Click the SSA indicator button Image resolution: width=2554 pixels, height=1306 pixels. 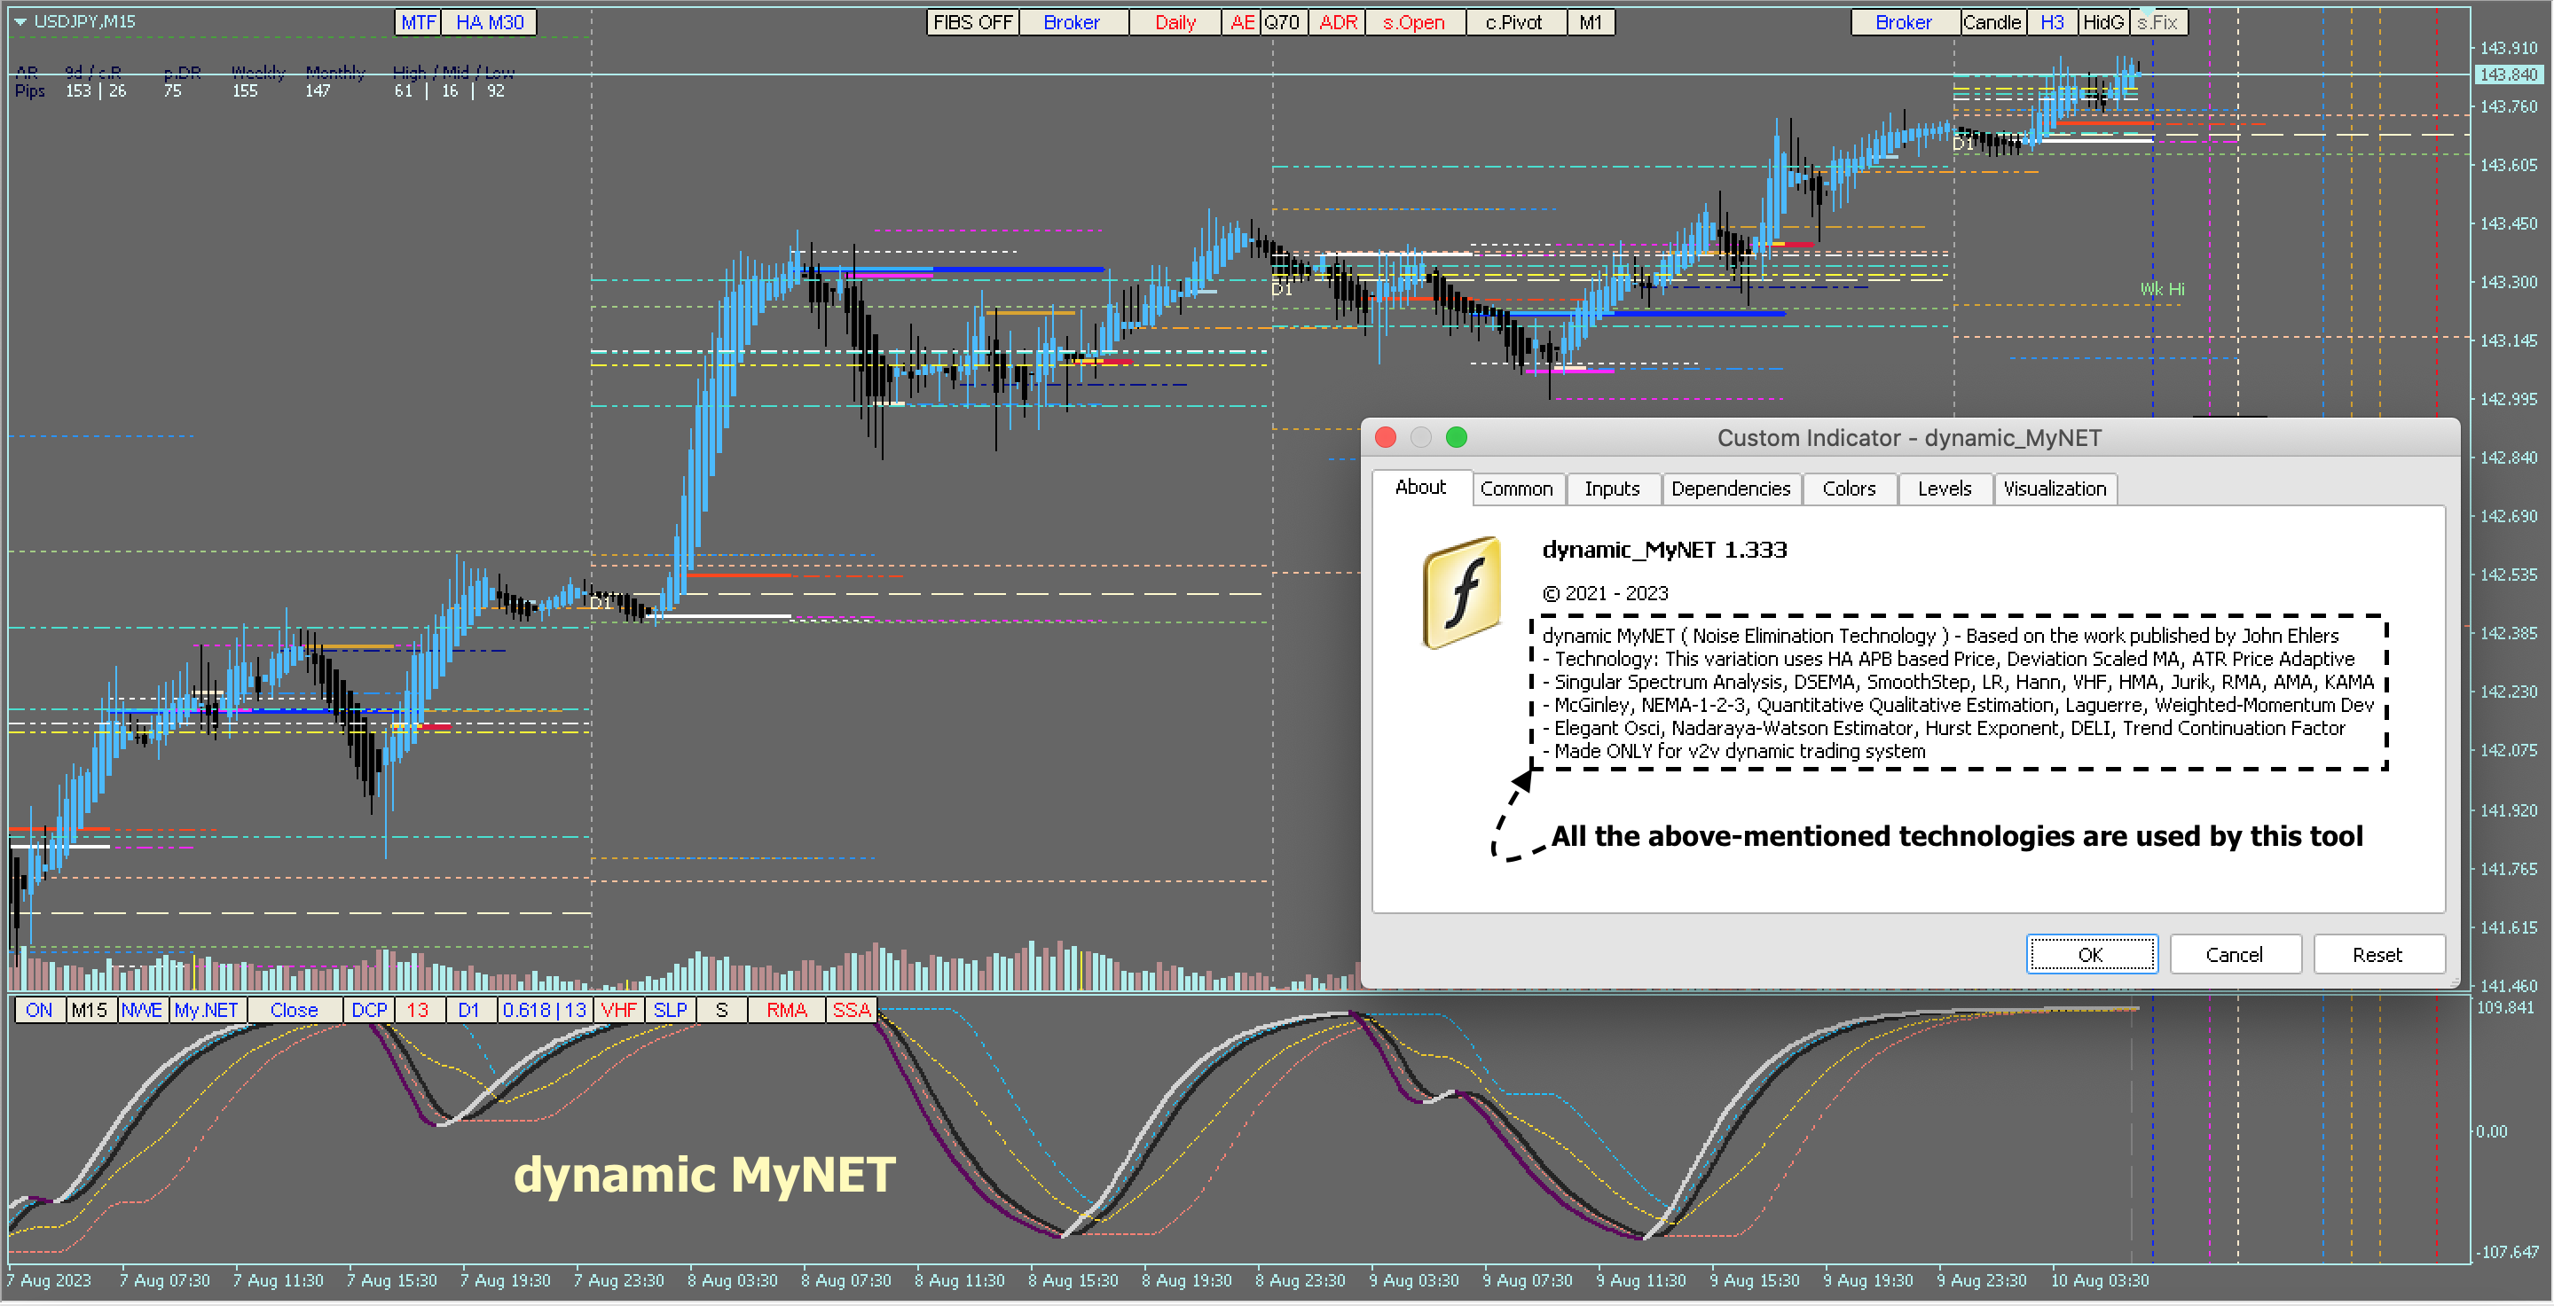click(851, 1010)
